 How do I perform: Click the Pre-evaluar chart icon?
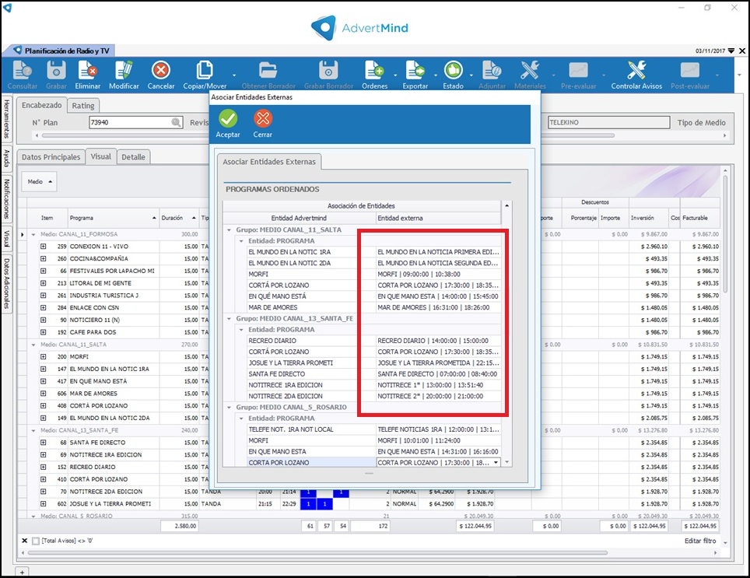(x=578, y=70)
